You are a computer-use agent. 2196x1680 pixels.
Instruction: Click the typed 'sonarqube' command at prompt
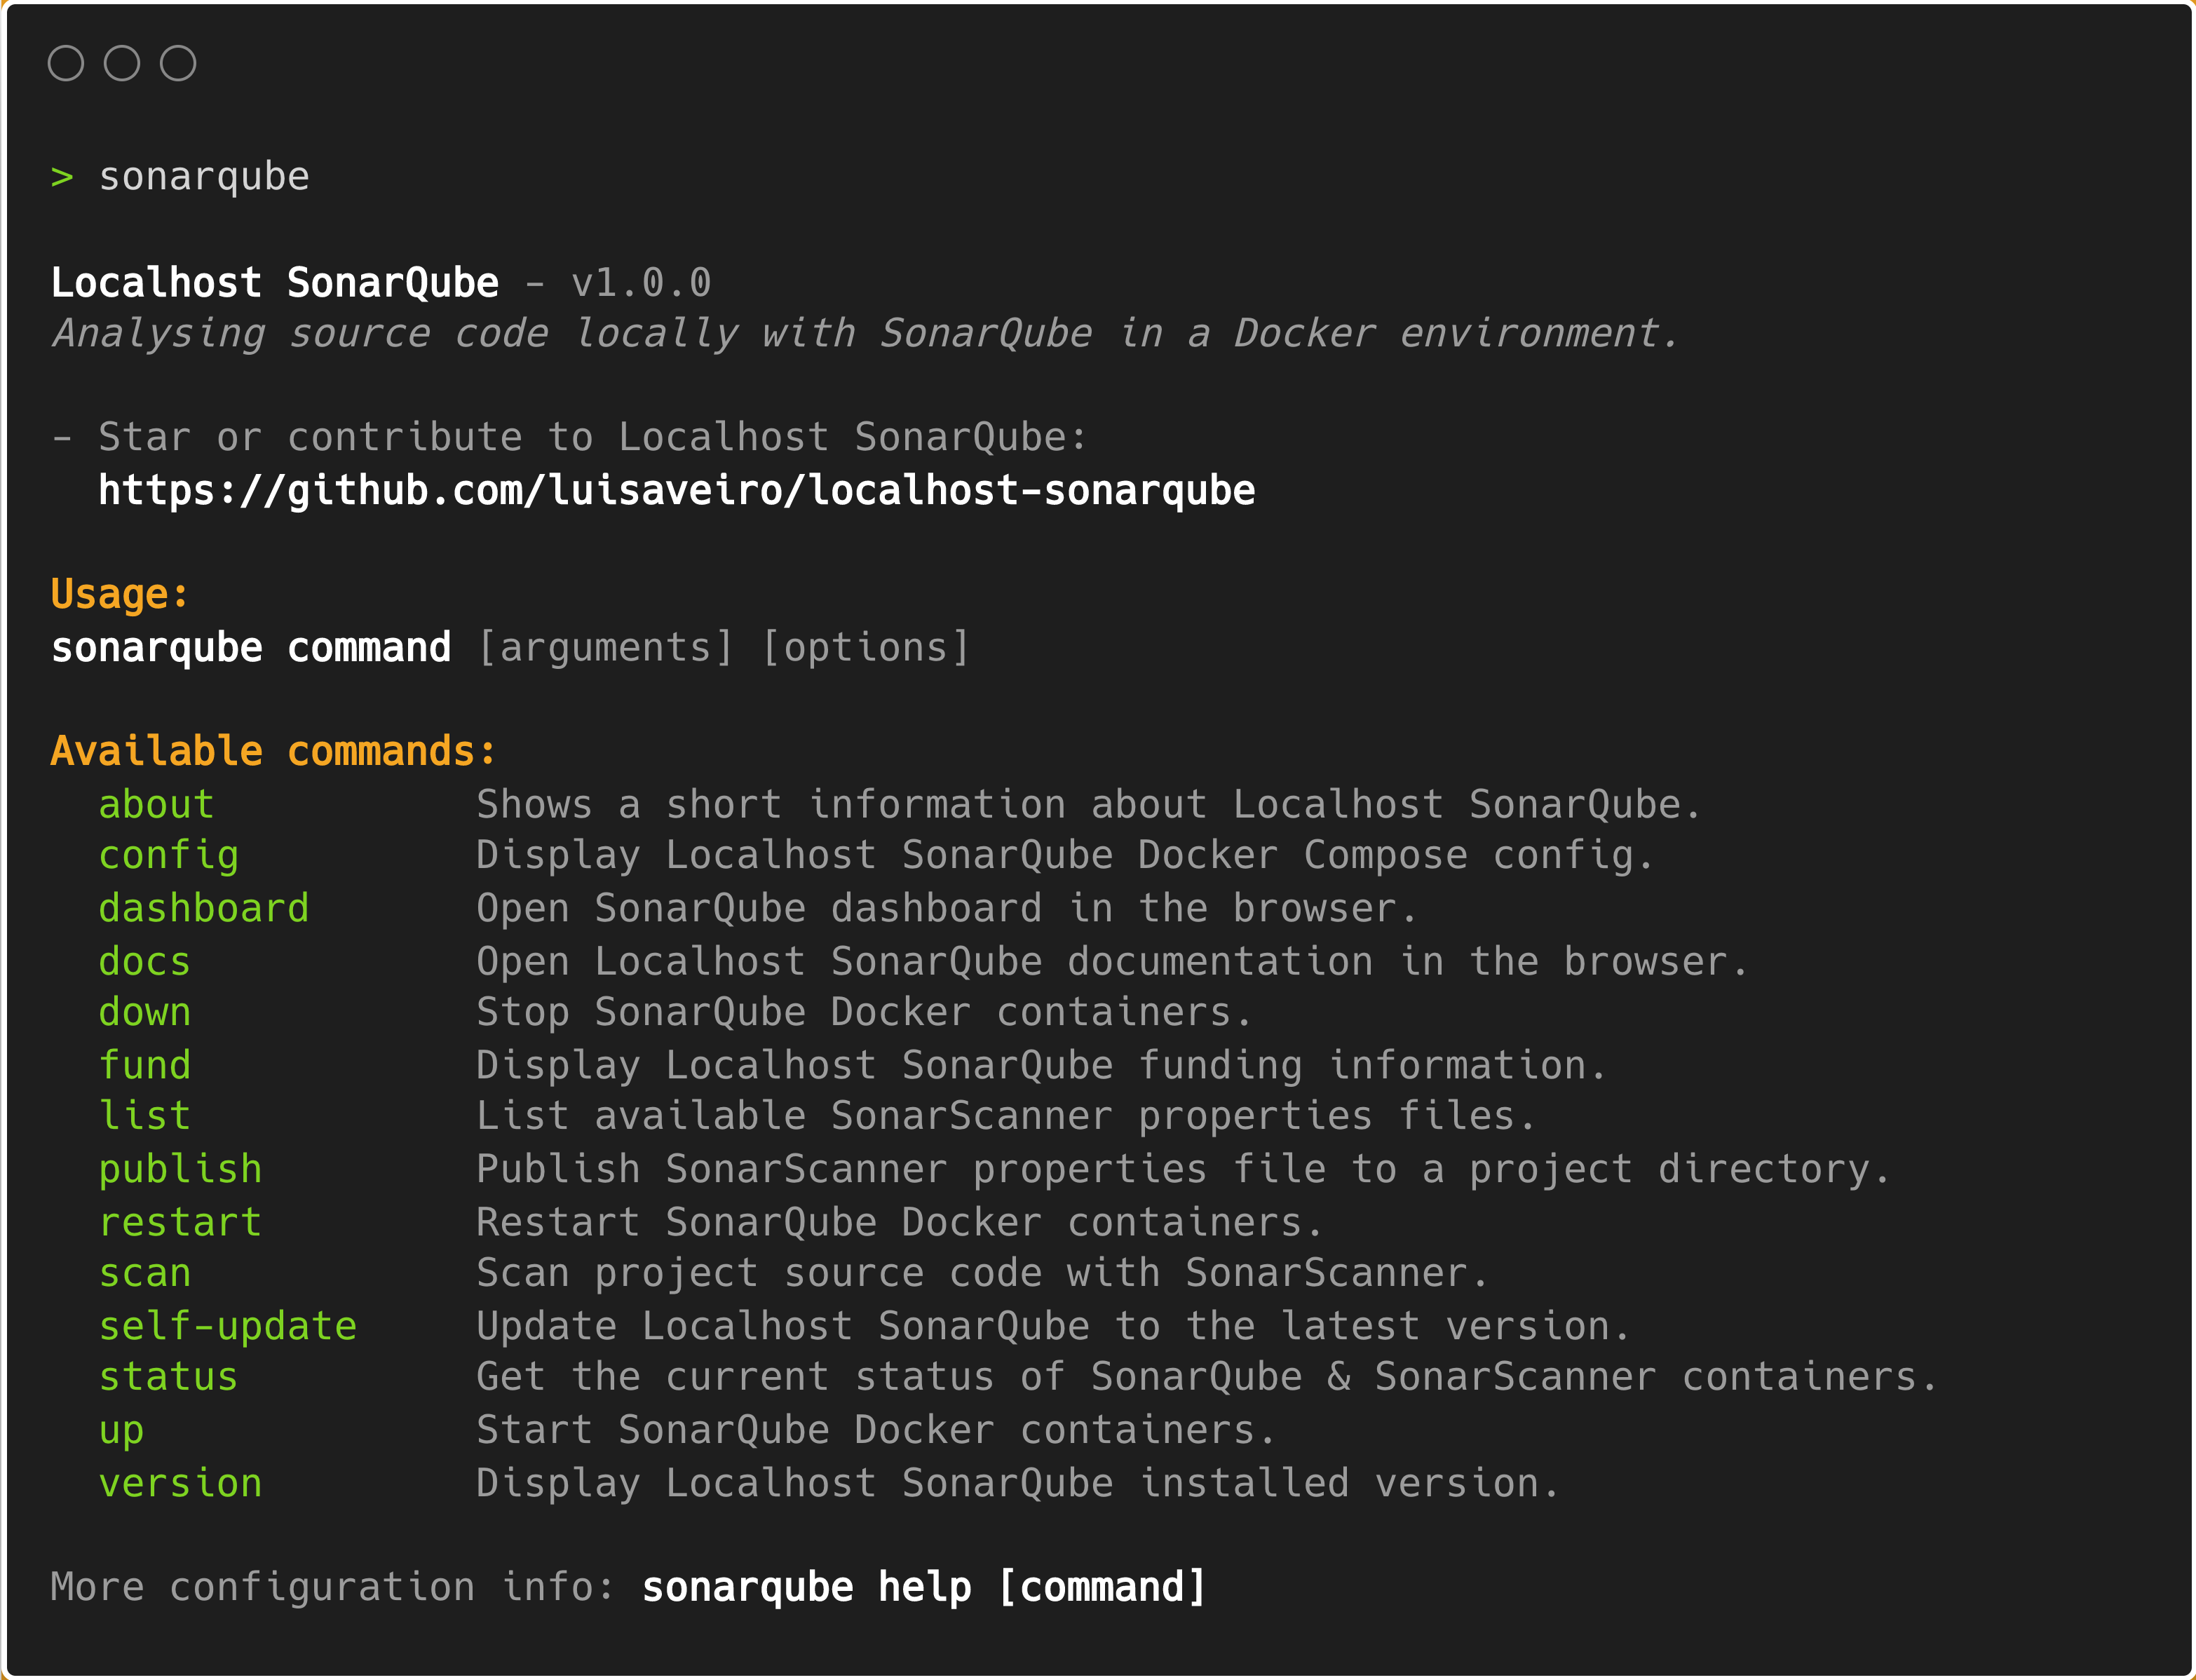pyautogui.click(x=204, y=178)
